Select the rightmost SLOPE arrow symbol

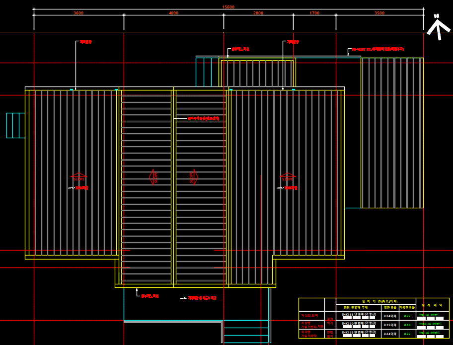[x=288, y=177]
